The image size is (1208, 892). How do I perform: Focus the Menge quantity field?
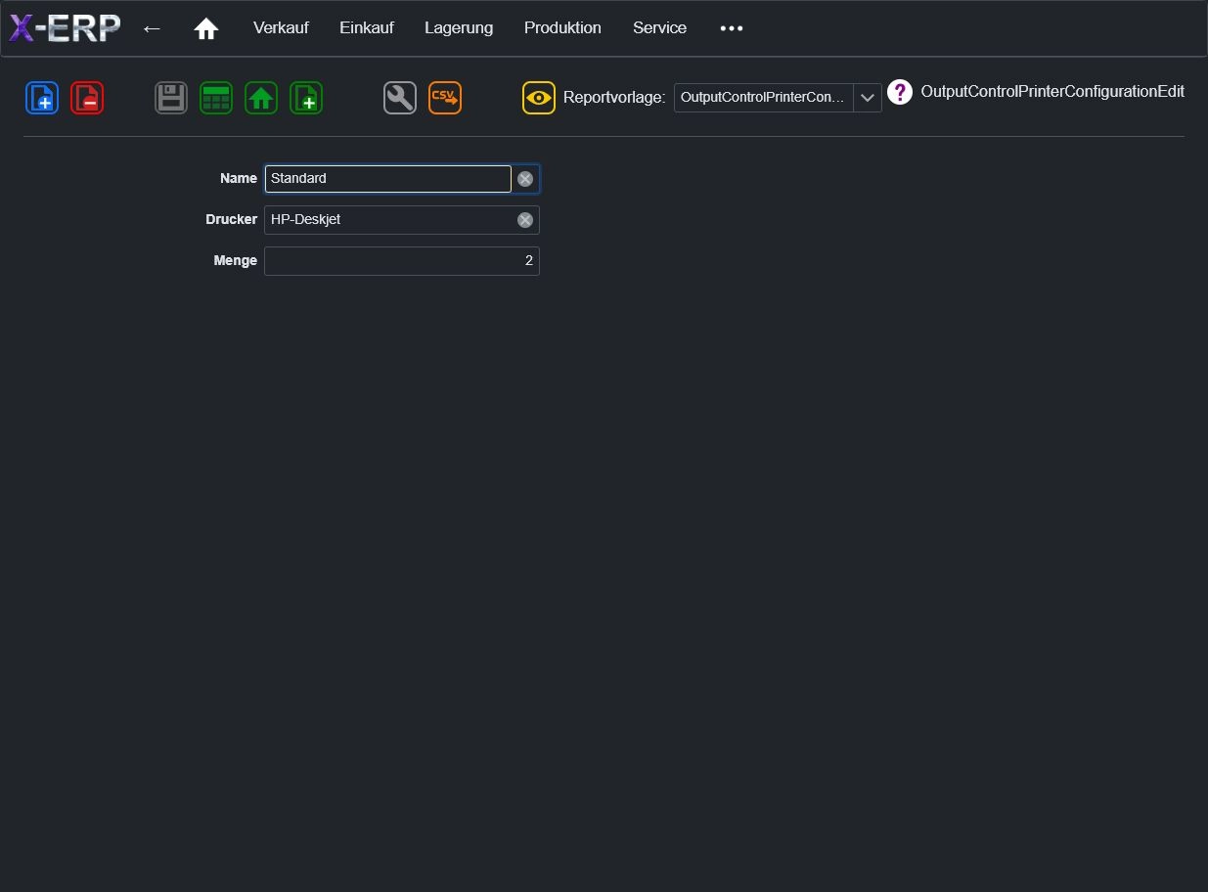point(402,261)
